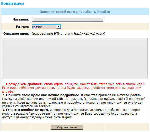Click the Описание идеи: label

pos(16,34)
